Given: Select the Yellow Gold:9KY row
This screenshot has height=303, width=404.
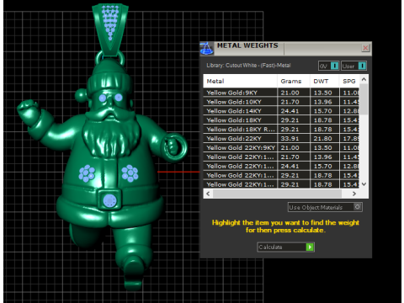Looking at the screenshot, I should pyautogui.click(x=281, y=93).
